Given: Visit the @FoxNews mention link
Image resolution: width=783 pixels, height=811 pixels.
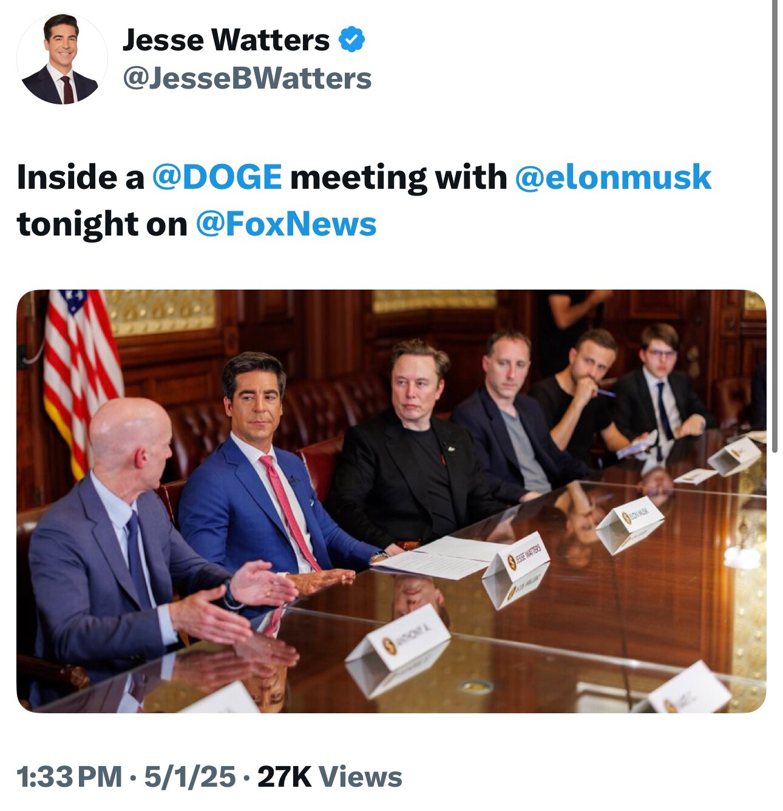Looking at the screenshot, I should pos(286,225).
